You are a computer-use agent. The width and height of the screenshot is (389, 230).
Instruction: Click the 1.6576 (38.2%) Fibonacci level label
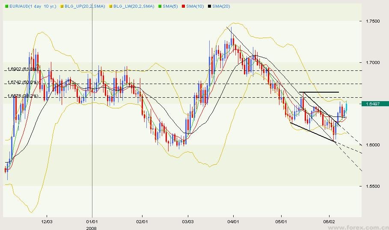click(x=22, y=96)
